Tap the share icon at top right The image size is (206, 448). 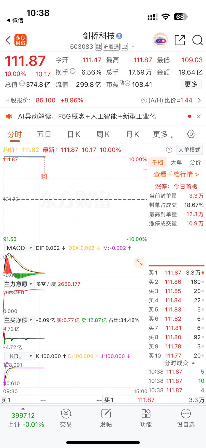coord(180,40)
